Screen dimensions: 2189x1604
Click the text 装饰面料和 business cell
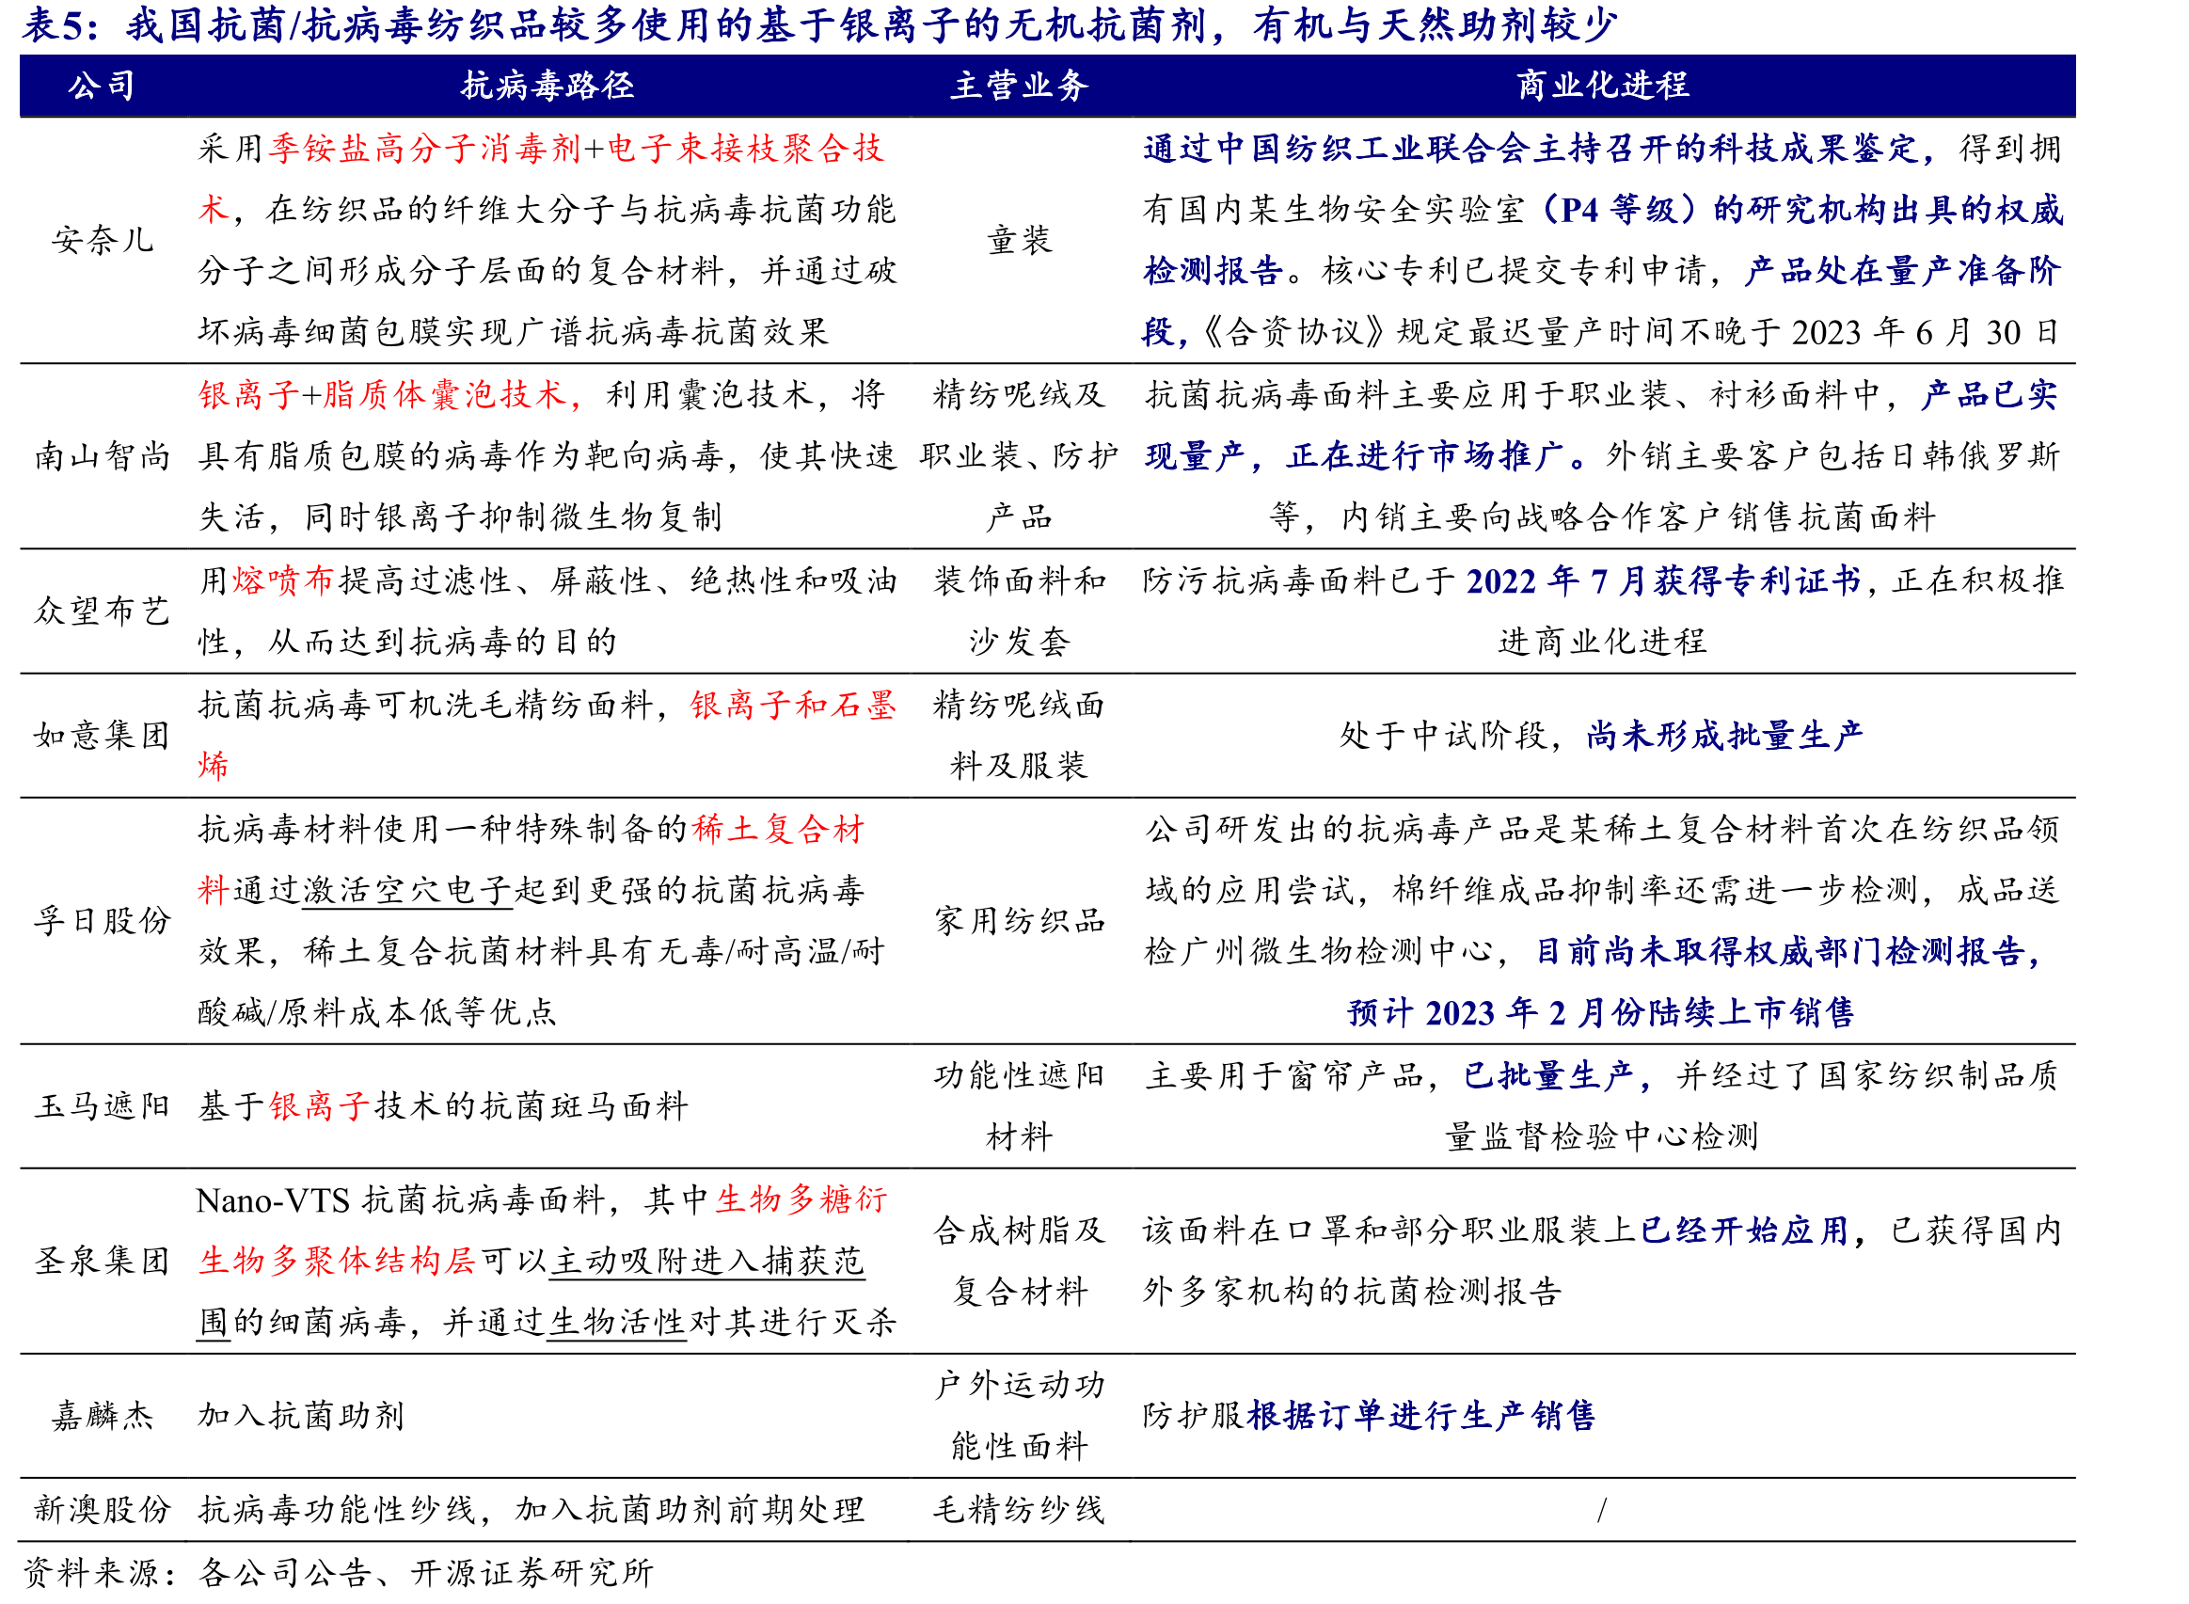pos(1020,580)
